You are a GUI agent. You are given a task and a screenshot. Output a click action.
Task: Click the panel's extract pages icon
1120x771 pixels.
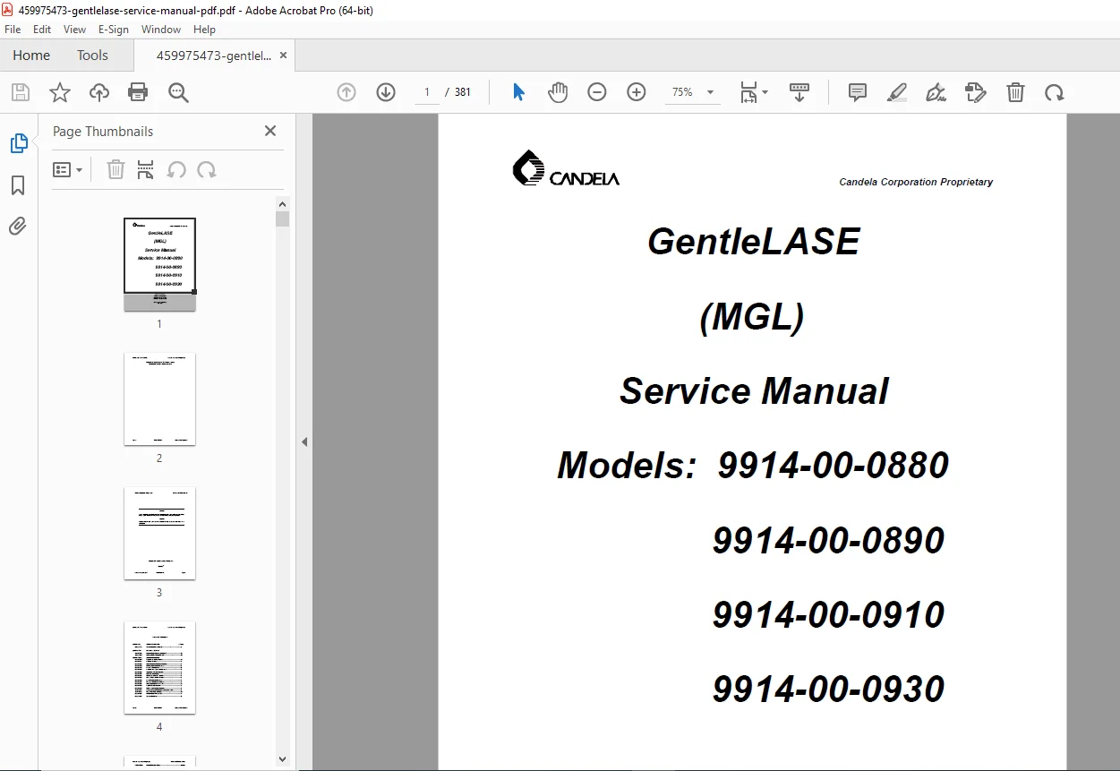146,170
